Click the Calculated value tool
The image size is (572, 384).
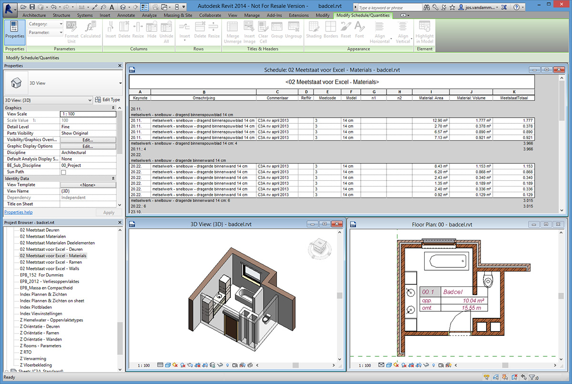pyautogui.click(x=91, y=30)
